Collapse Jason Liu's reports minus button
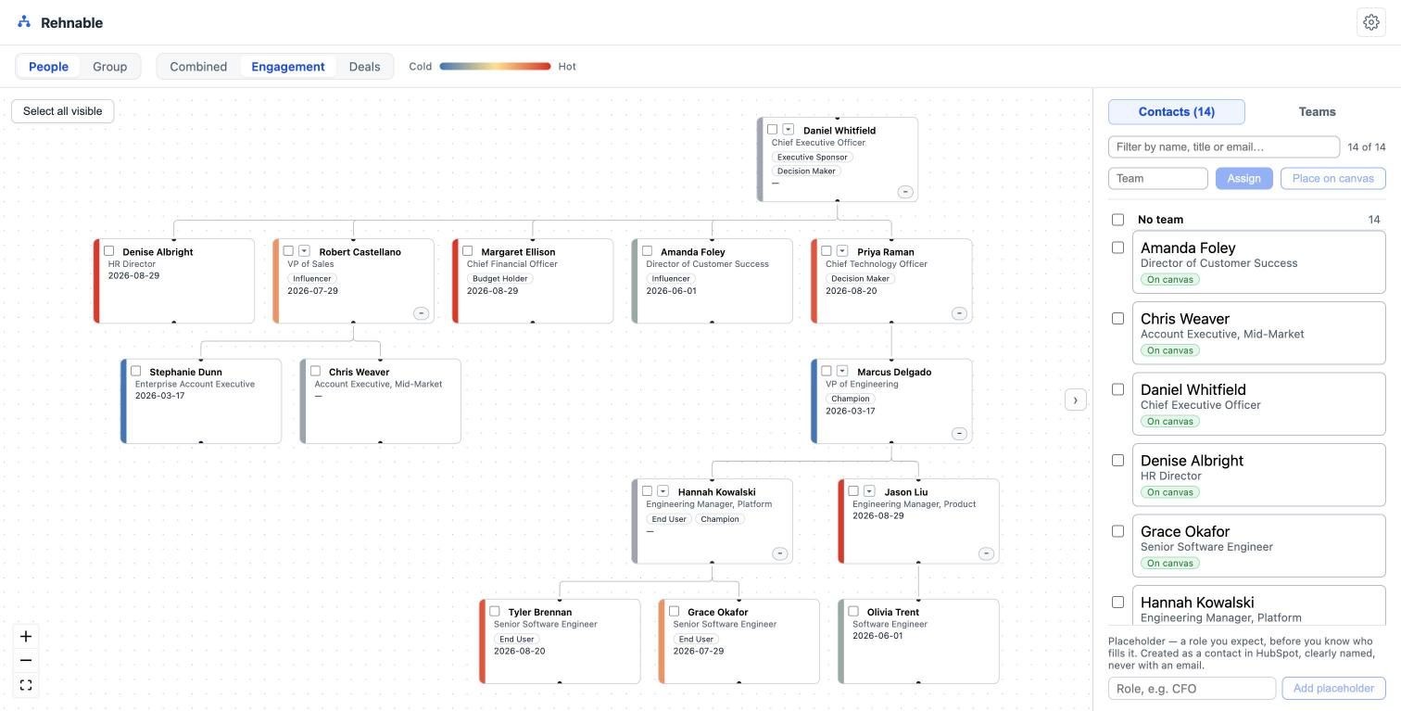 [986, 553]
